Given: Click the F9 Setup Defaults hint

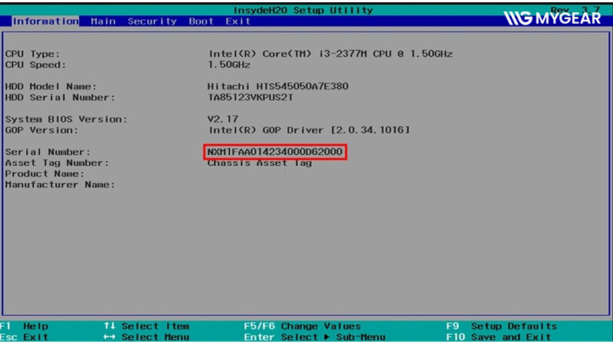Looking at the screenshot, I should coord(502,326).
